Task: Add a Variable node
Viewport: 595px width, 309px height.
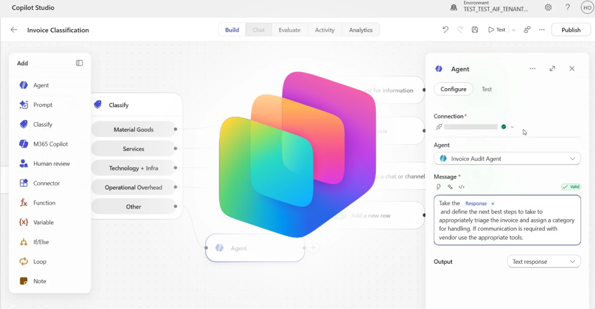Action: tap(36, 222)
